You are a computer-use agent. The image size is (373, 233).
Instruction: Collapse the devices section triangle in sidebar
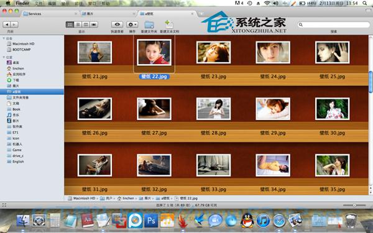click(x=4, y=39)
